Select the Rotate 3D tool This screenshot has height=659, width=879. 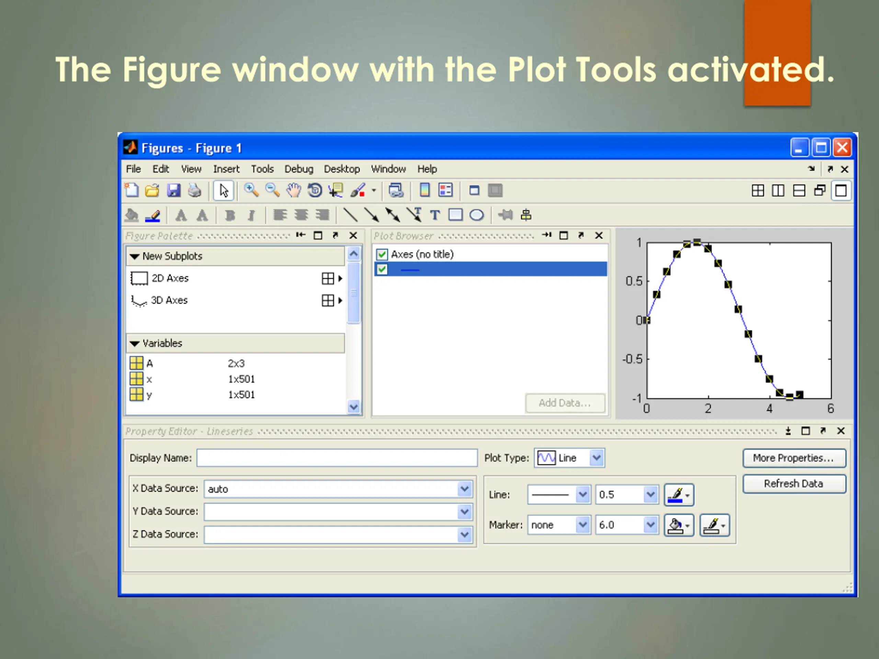tap(315, 191)
